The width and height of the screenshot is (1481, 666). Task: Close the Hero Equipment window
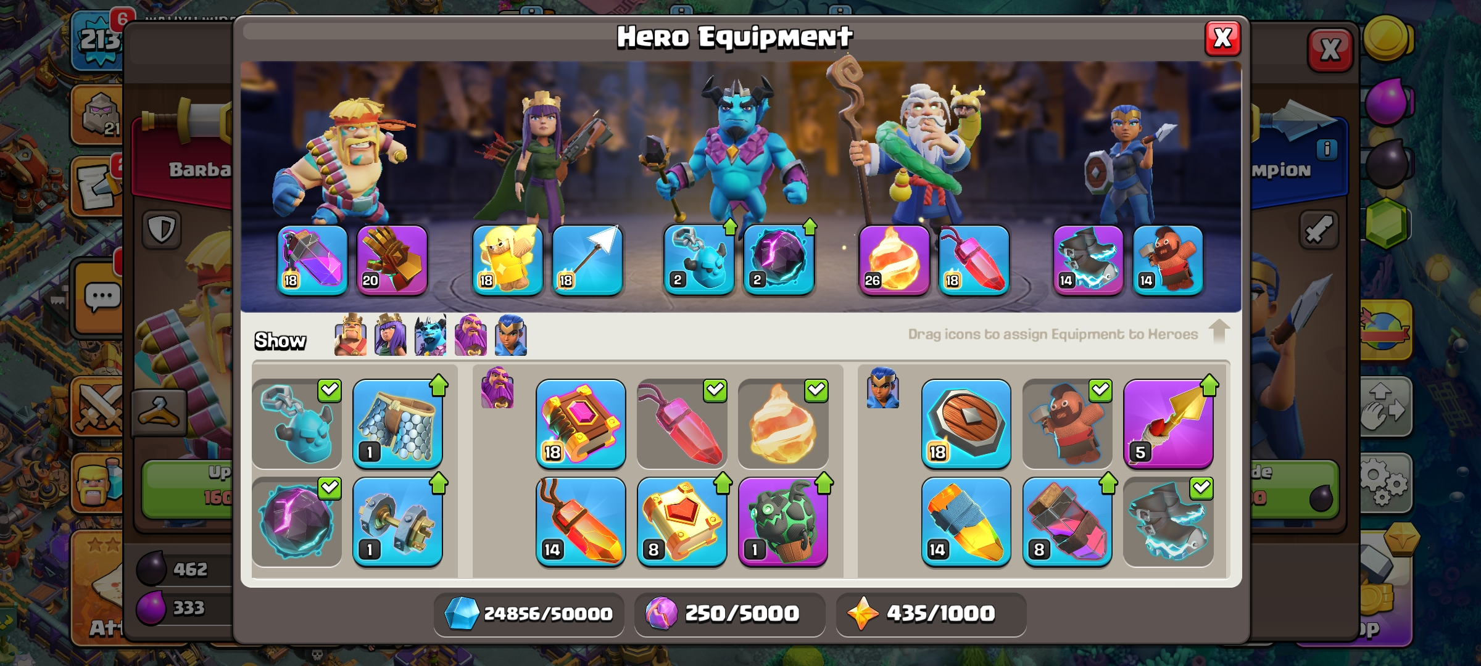[x=1222, y=38]
